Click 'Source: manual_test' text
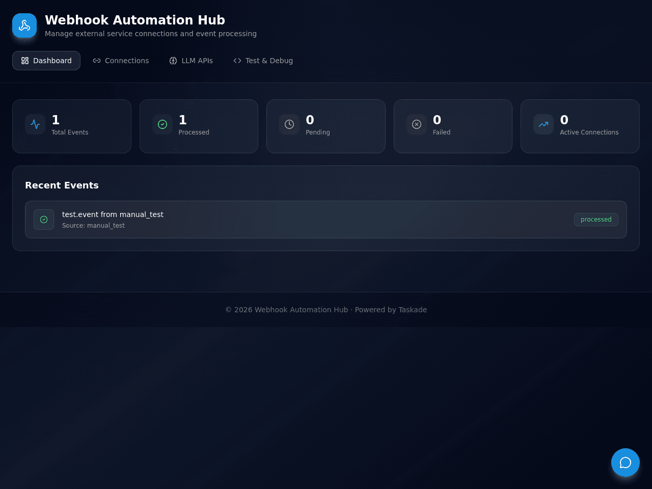 pyautogui.click(x=93, y=226)
